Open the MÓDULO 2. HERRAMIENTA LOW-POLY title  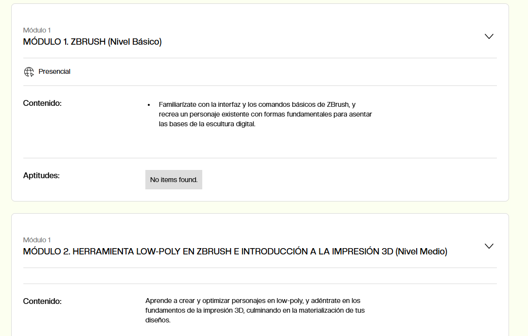tap(208, 252)
